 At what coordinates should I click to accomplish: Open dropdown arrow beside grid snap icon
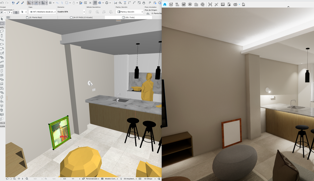point(53,3)
